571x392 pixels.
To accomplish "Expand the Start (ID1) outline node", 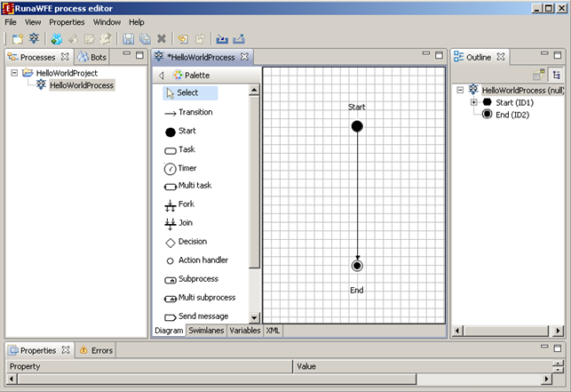I will pos(474,102).
